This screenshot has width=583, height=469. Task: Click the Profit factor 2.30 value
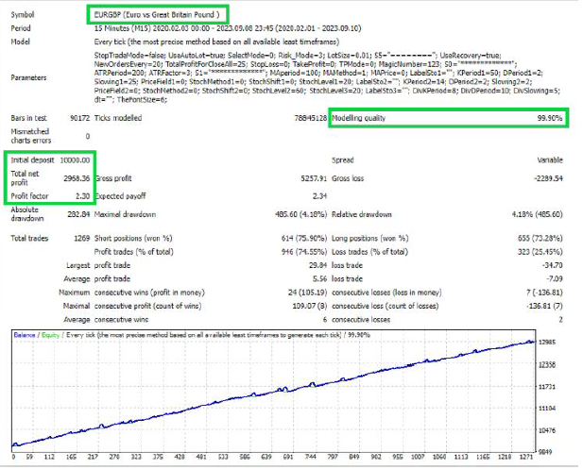click(x=80, y=195)
